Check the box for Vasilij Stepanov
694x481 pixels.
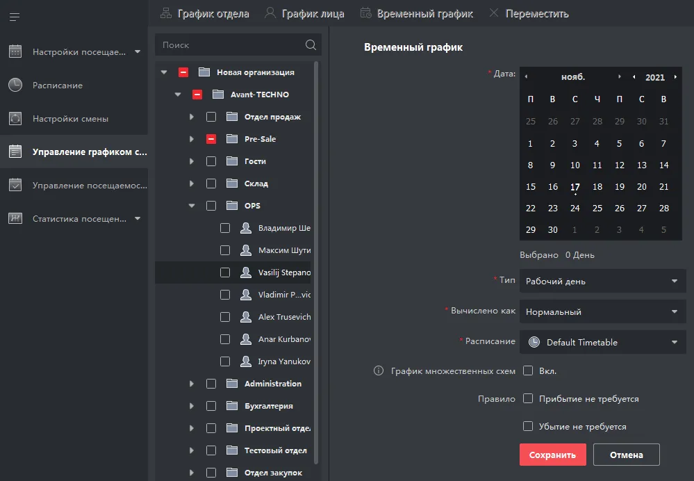click(225, 272)
